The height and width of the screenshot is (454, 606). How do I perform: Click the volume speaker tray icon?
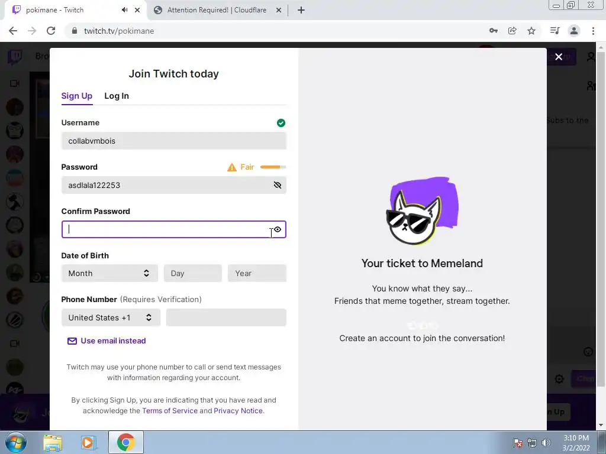pyautogui.click(x=546, y=443)
